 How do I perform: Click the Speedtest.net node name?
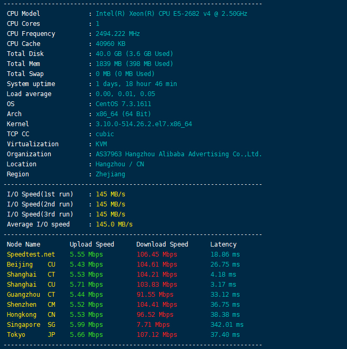coord(31,254)
